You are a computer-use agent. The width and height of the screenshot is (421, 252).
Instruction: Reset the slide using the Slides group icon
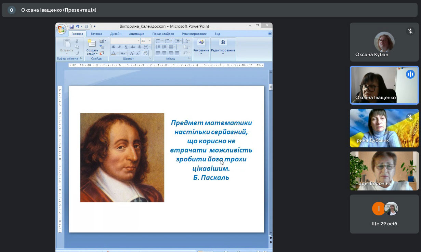coord(102,47)
